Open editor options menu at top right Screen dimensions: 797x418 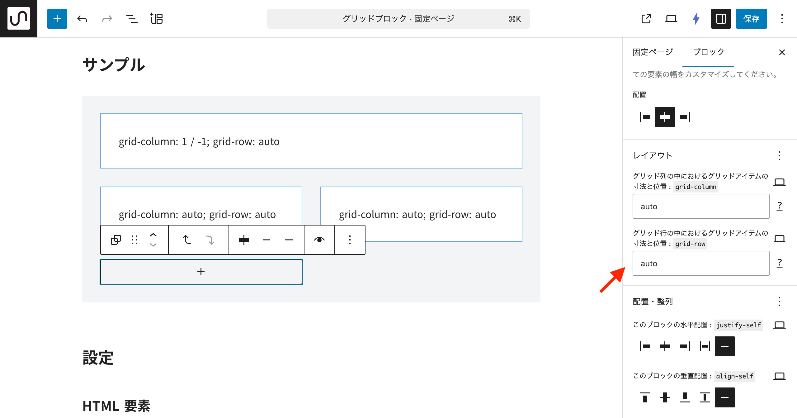782,19
